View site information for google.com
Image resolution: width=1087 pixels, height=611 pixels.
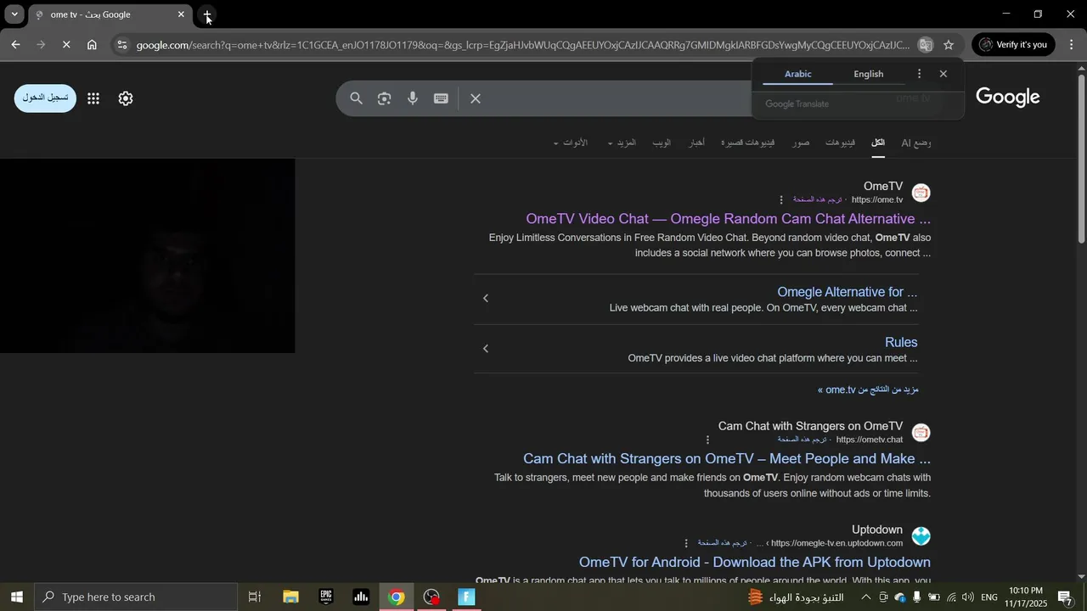click(x=122, y=45)
